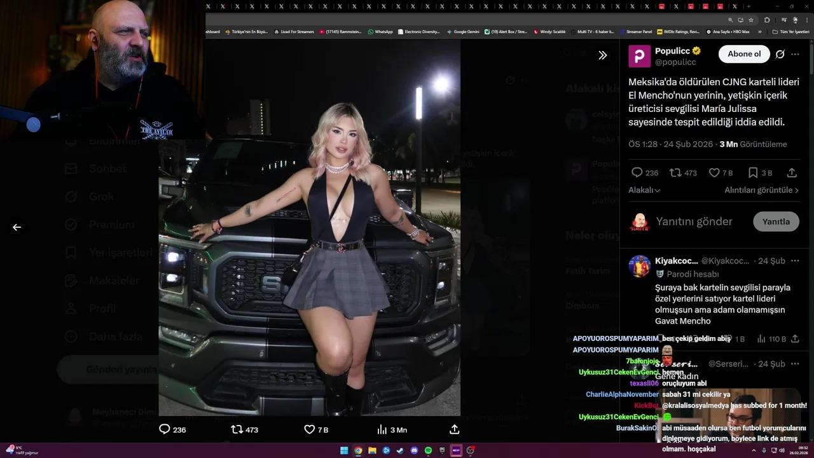
Task: Click the main photo of the post
Action: pos(310,227)
